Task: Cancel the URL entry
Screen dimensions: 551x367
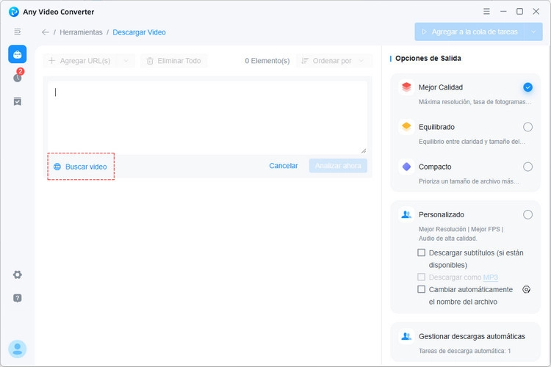Action: [284, 166]
